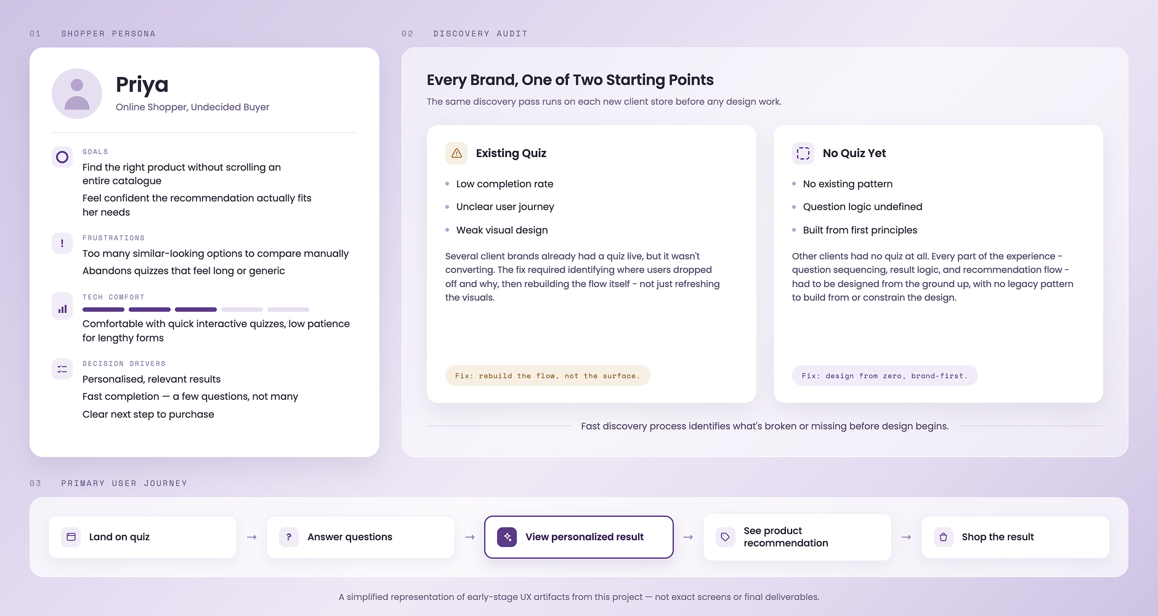The image size is (1158, 616).
Task: Click the Tech Comfort level bar
Action: (x=196, y=309)
